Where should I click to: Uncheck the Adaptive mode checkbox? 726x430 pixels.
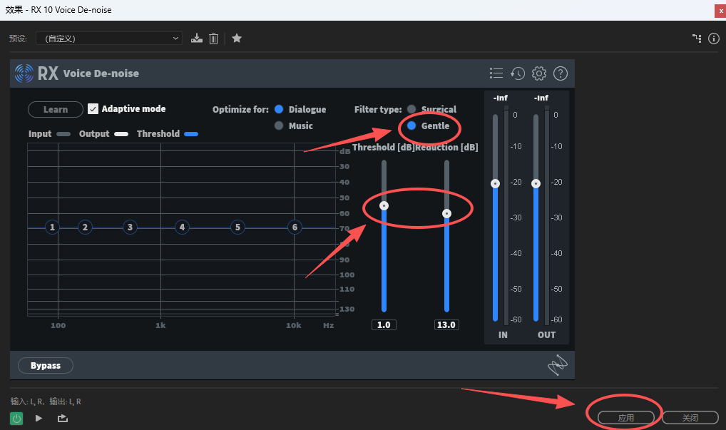click(x=93, y=109)
